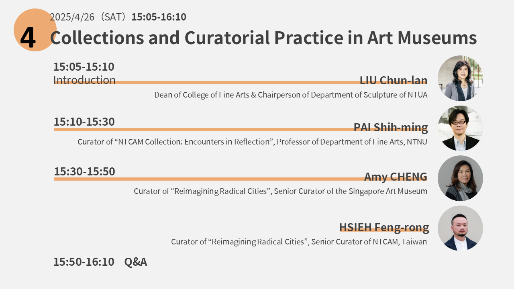514x289 pixels.
Task: Click HSIEH Feng-rong's portrait photo
Action: pyautogui.click(x=460, y=228)
